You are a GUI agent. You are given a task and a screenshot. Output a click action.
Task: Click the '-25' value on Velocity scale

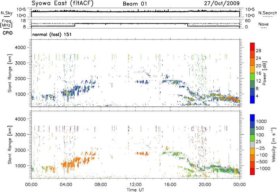pyautogui.click(x=260, y=148)
